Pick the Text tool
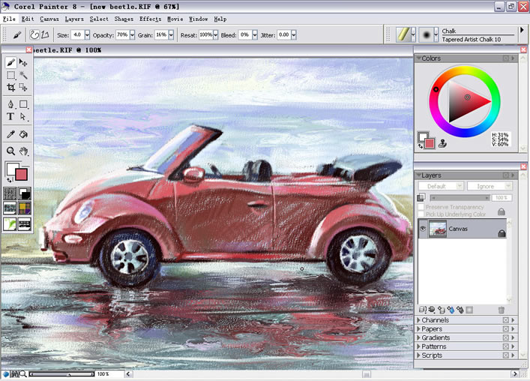Image resolution: width=530 pixels, height=381 pixels. [10, 116]
